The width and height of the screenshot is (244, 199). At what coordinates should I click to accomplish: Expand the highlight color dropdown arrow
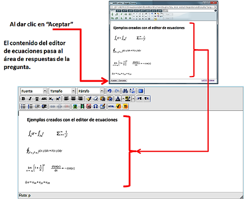pyautogui.click(x=133, y=99)
